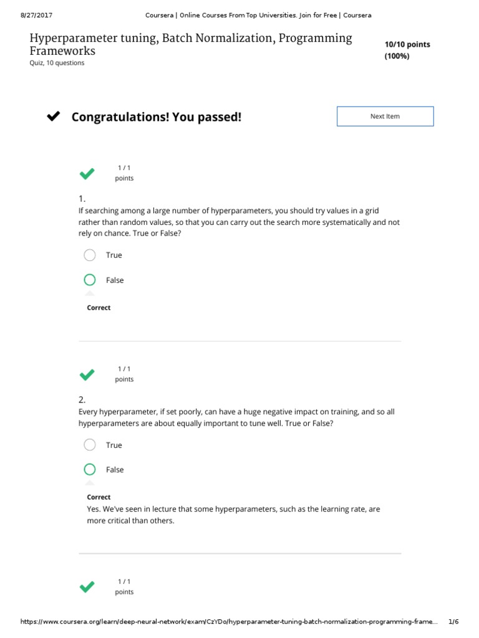Click the Correct label under question 1

click(x=99, y=308)
